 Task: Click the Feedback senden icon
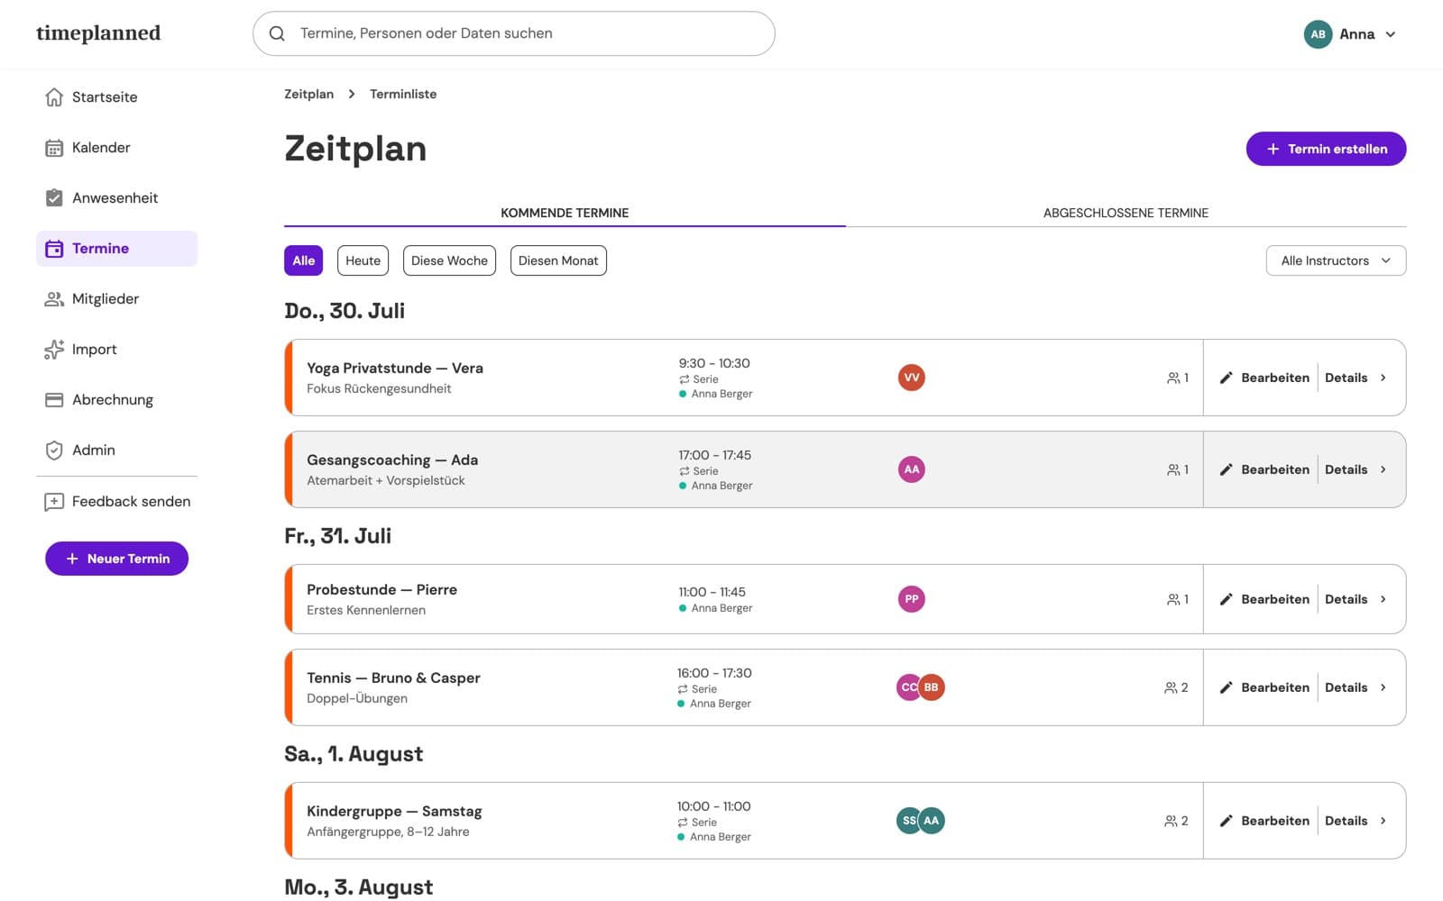tap(54, 502)
